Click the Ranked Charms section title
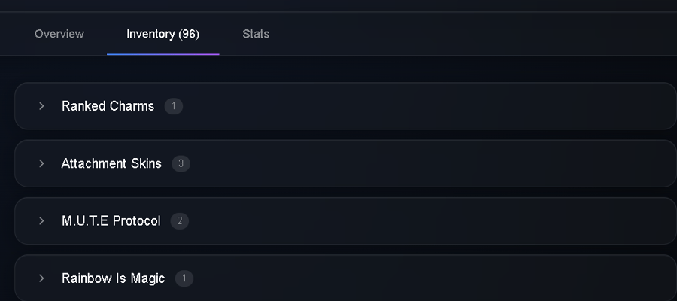677x301 pixels. click(x=108, y=106)
